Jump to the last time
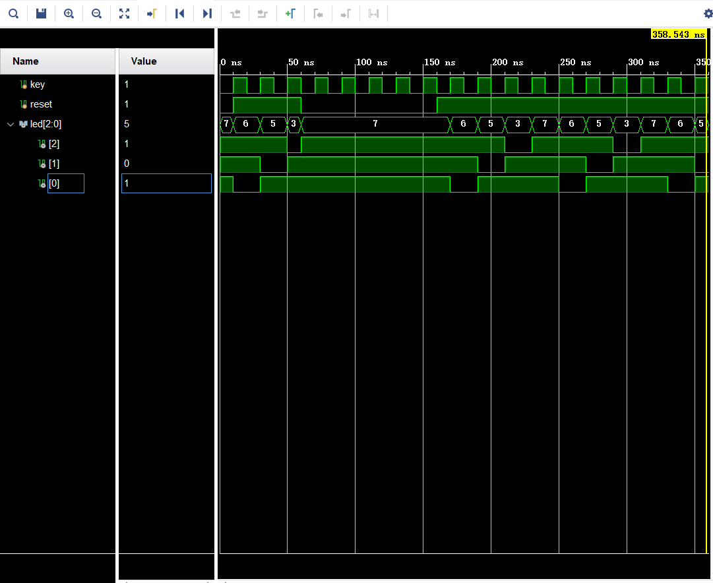The image size is (713, 583). pyautogui.click(x=207, y=14)
